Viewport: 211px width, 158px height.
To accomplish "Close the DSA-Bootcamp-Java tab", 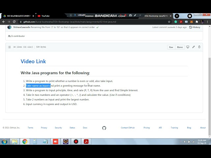I will coord(171,16).
